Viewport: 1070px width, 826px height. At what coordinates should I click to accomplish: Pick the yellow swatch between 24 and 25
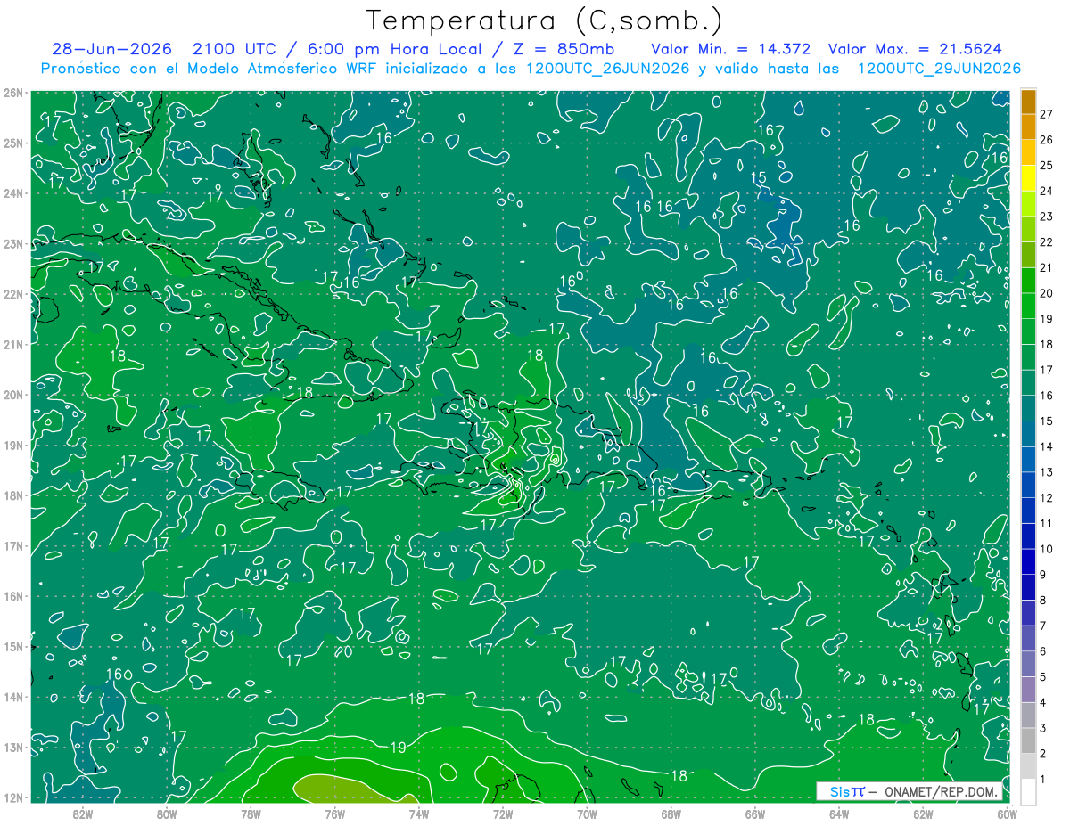pyautogui.click(x=1028, y=178)
